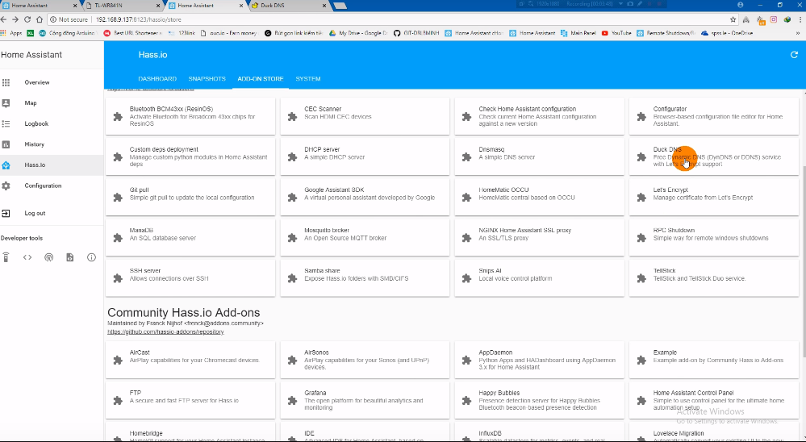Open the Check Home Assistant configuration card
The image size is (806, 442).
pyautogui.click(x=539, y=116)
